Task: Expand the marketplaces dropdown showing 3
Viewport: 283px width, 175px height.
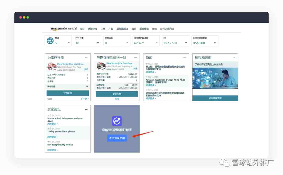Action: click(x=69, y=43)
